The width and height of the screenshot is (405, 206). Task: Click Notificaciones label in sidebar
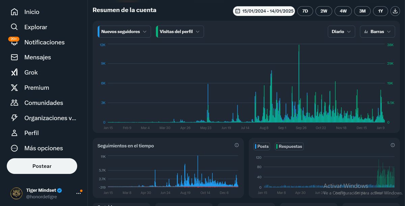click(x=45, y=42)
